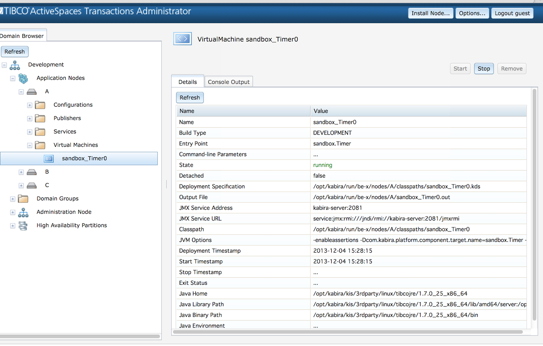Click Refresh in the Details panel
543x346 pixels.
tap(189, 97)
